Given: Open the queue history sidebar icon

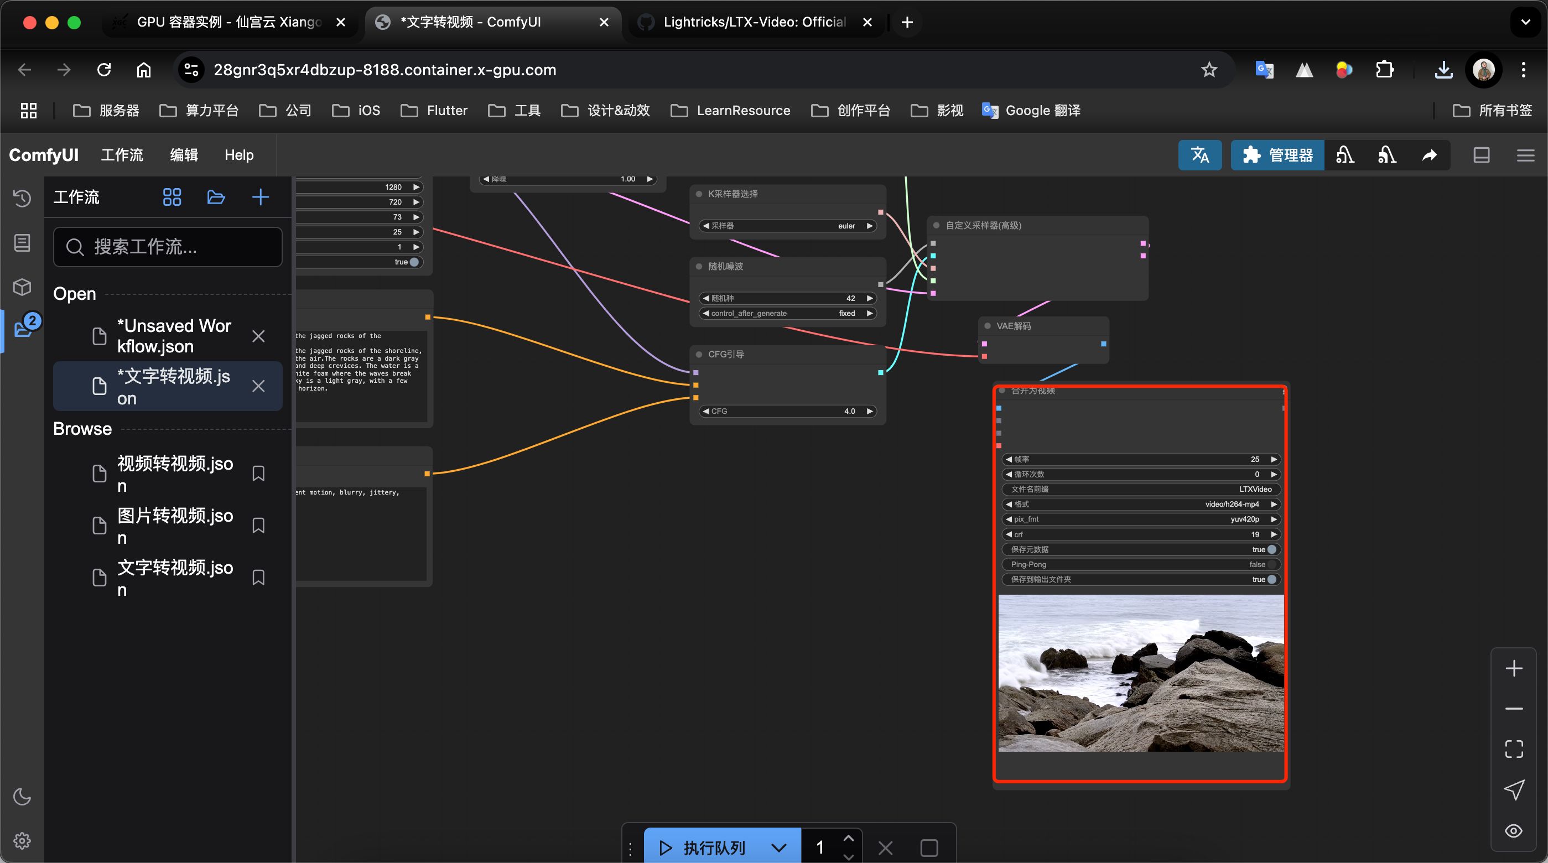Looking at the screenshot, I should coord(22,198).
